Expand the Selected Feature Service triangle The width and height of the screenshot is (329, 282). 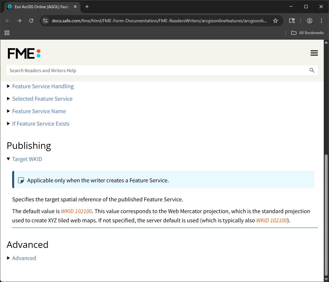click(9, 98)
